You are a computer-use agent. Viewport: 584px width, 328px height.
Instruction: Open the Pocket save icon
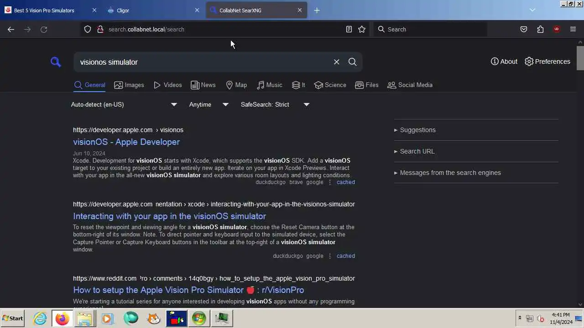tap(524, 29)
